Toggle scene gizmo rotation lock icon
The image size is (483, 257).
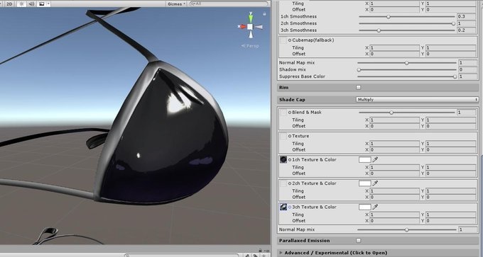[x=264, y=14]
